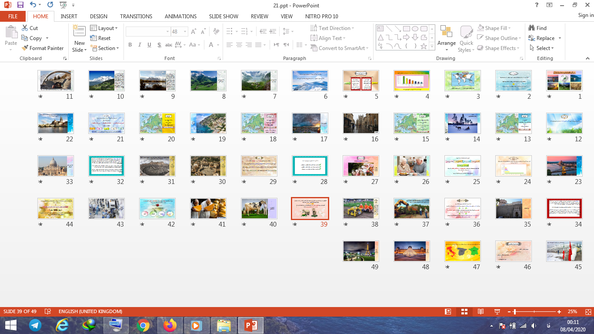Image resolution: width=594 pixels, height=334 pixels.
Task: Switch to the SLIDE SHOW tab
Action: click(224, 16)
